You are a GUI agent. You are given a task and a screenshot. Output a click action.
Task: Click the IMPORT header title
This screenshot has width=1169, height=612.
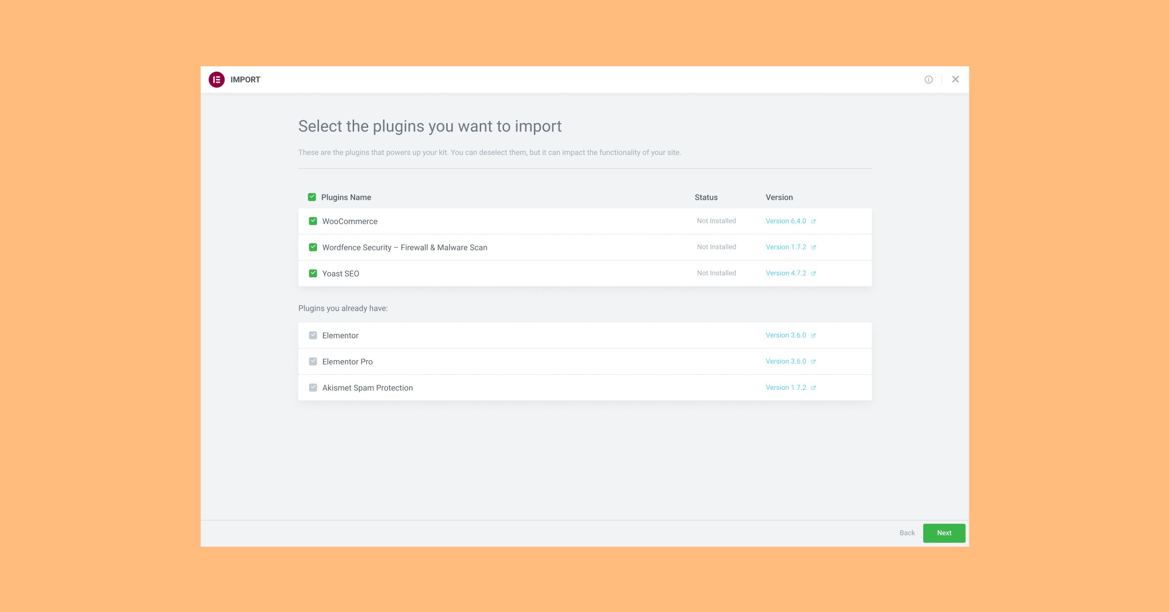(x=245, y=79)
